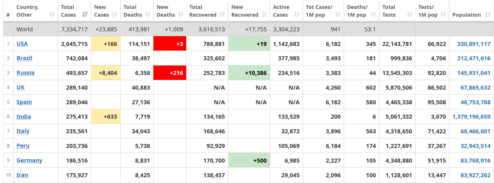
Task: Click Iran total recovered 138,457
Action: coord(214,175)
